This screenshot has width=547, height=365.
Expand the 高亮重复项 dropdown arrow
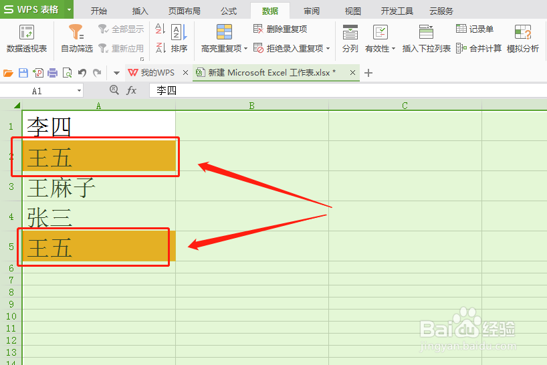click(x=245, y=48)
